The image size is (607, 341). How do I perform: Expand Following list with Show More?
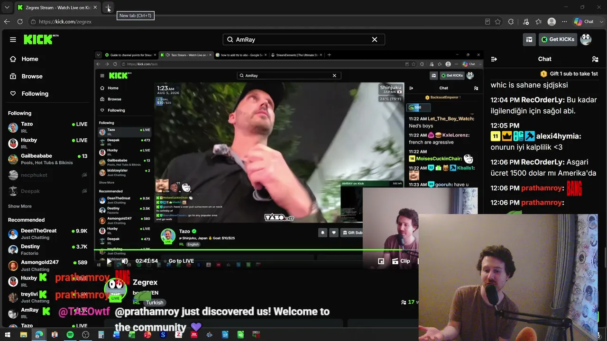[20, 206]
